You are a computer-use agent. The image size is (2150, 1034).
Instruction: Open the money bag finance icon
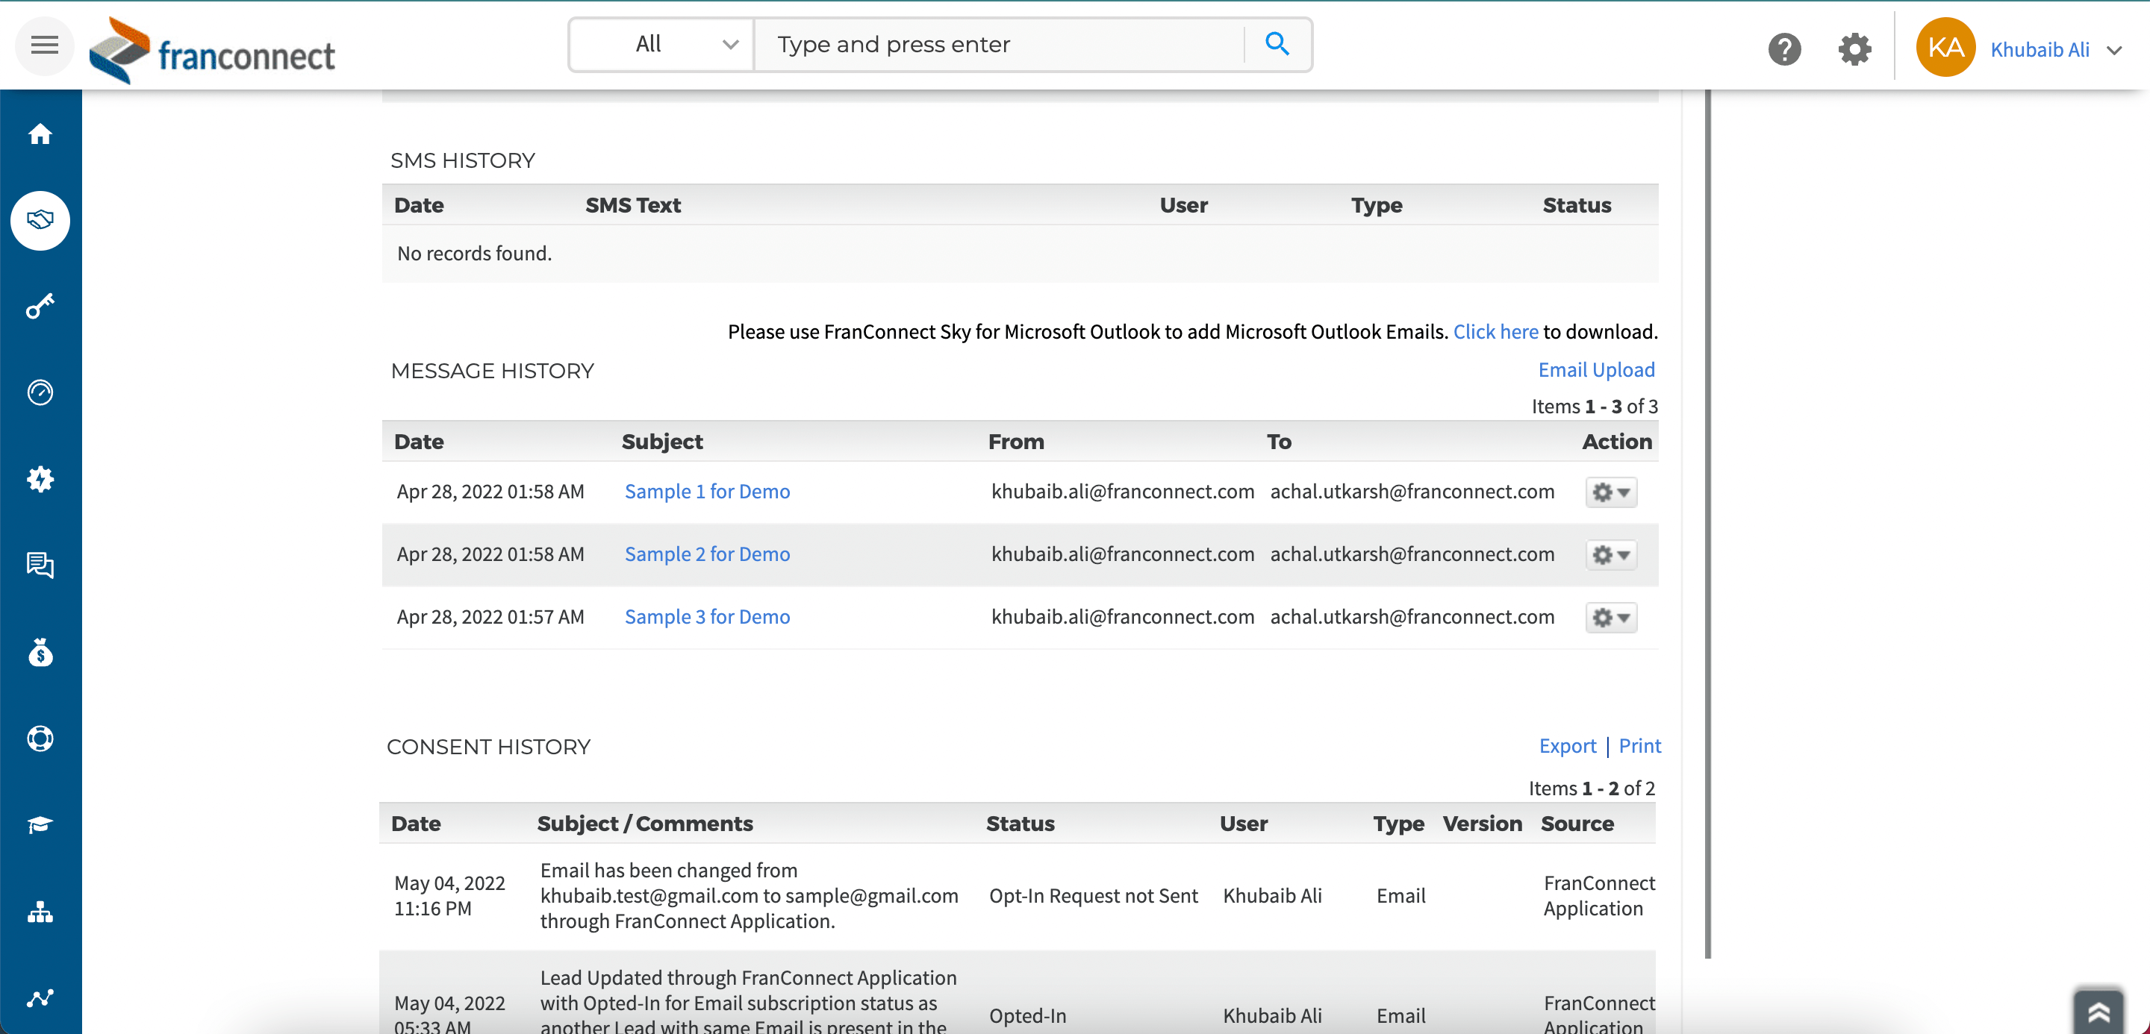(40, 652)
